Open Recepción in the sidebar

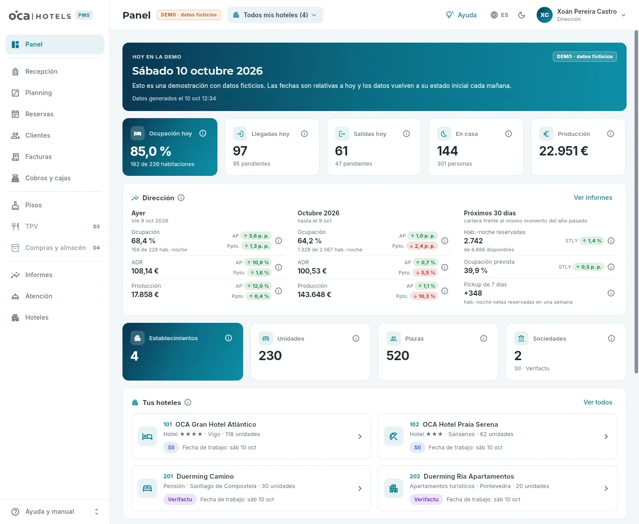pyautogui.click(x=55, y=71)
